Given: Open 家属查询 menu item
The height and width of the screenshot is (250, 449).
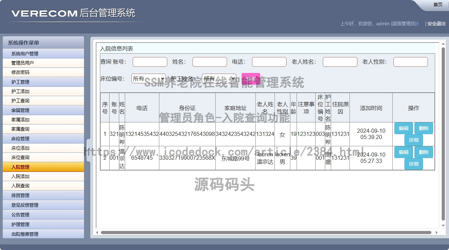Looking at the screenshot, I should click(43, 129).
